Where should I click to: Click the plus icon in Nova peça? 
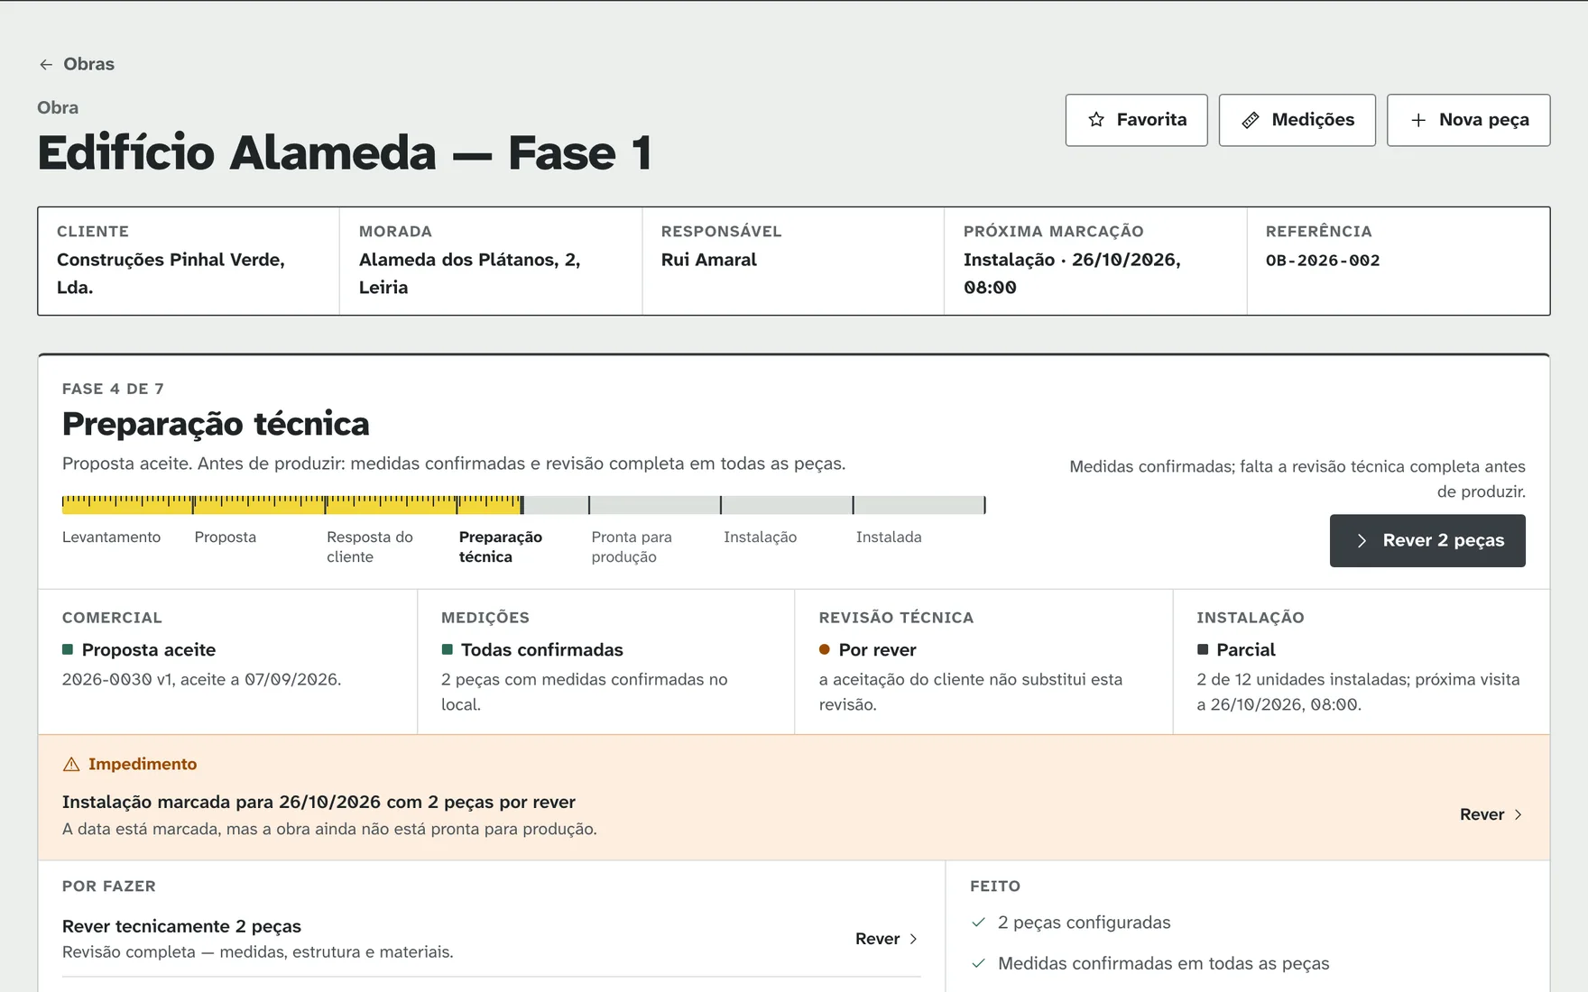(1418, 120)
